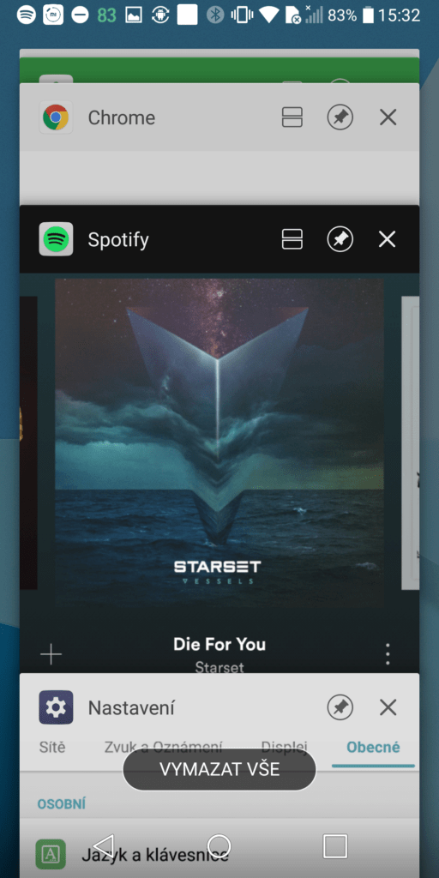Open Spotify via its green icon
439x878 pixels.
[x=56, y=240]
